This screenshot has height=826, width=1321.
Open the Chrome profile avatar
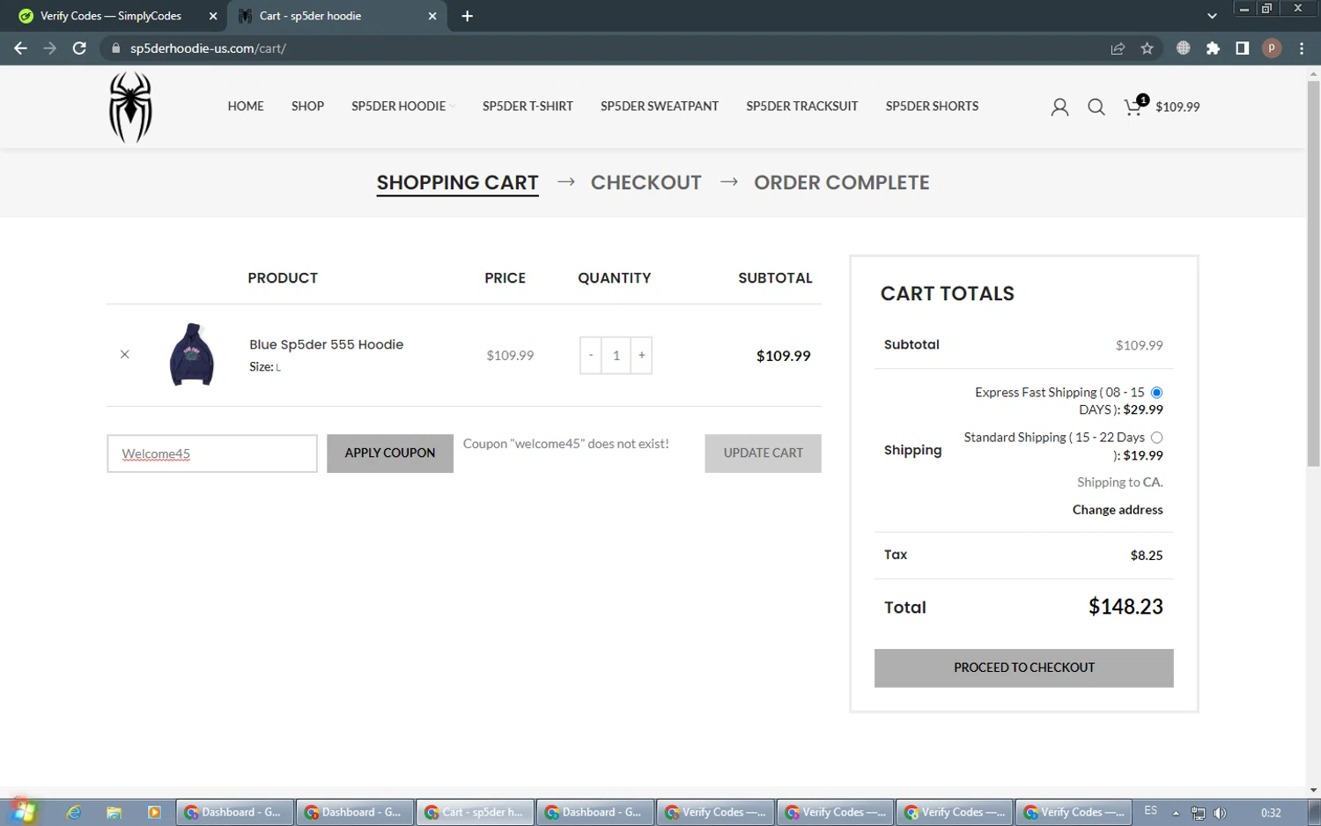click(1271, 48)
